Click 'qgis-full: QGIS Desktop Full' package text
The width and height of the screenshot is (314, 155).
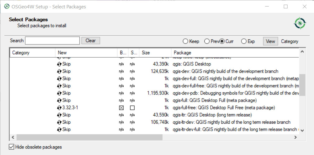(215, 100)
